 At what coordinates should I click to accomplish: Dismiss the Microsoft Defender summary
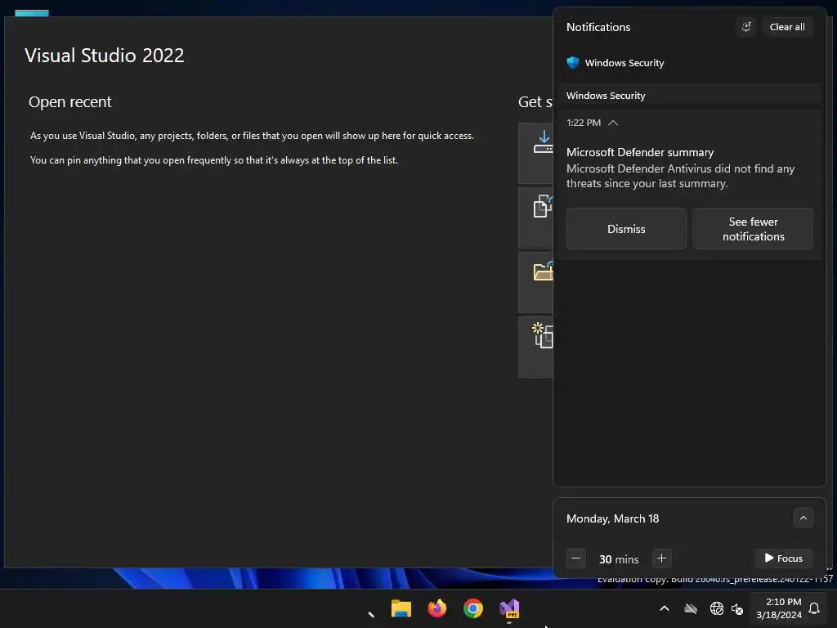pos(626,229)
